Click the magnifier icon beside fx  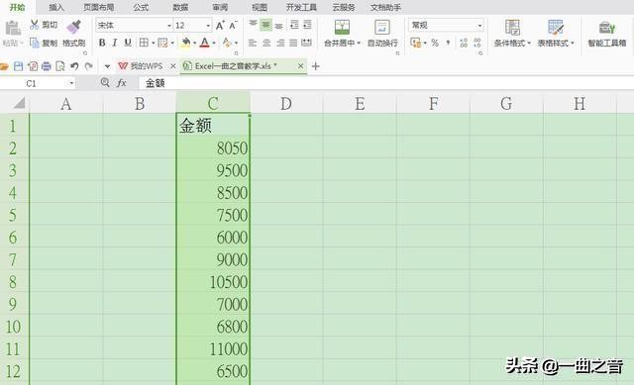tap(105, 82)
